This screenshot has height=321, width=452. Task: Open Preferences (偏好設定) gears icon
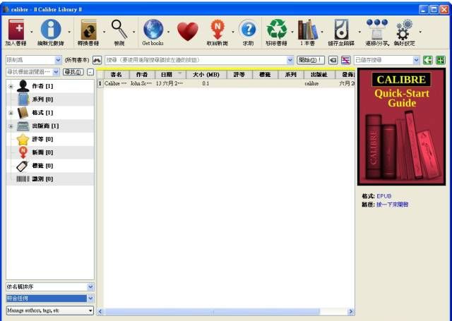(404, 30)
